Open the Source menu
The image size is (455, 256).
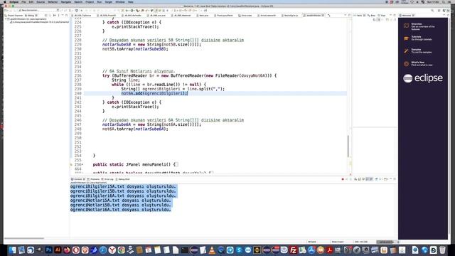tap(41, 2)
